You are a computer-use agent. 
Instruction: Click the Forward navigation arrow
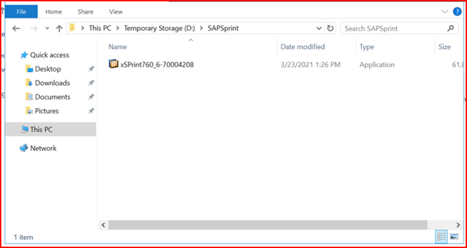pyautogui.click(x=34, y=29)
